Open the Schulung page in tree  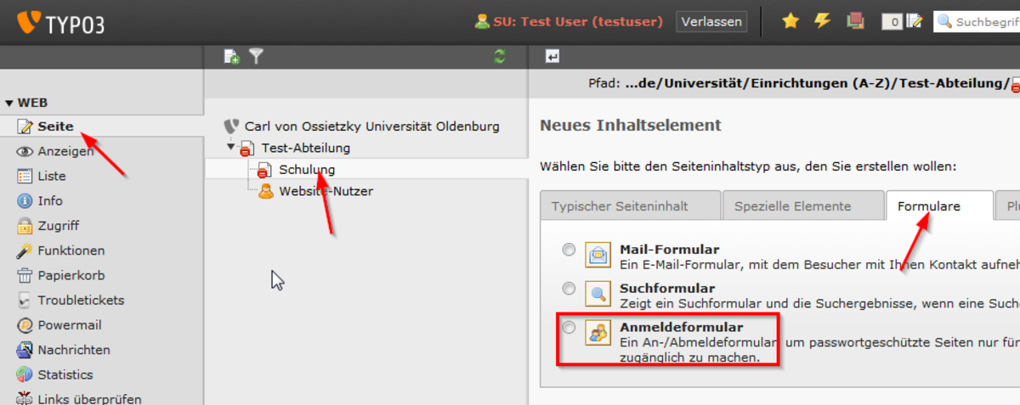click(x=307, y=170)
